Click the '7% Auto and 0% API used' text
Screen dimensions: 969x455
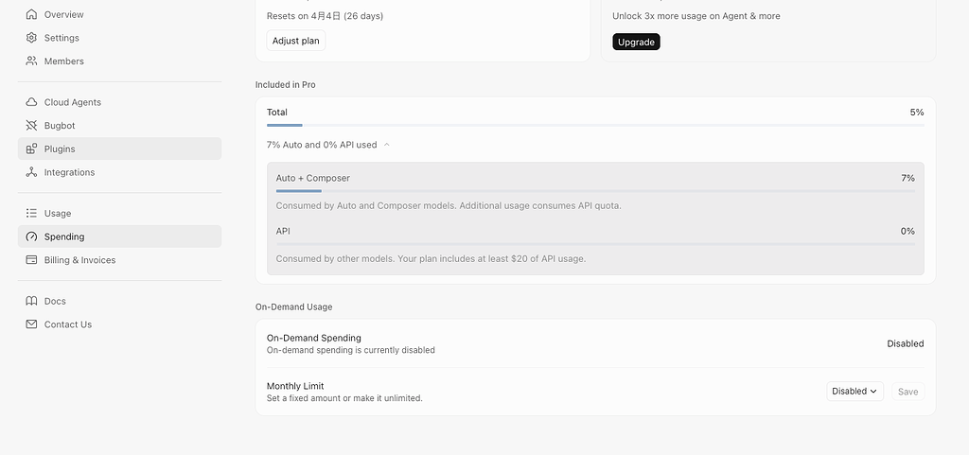(322, 145)
